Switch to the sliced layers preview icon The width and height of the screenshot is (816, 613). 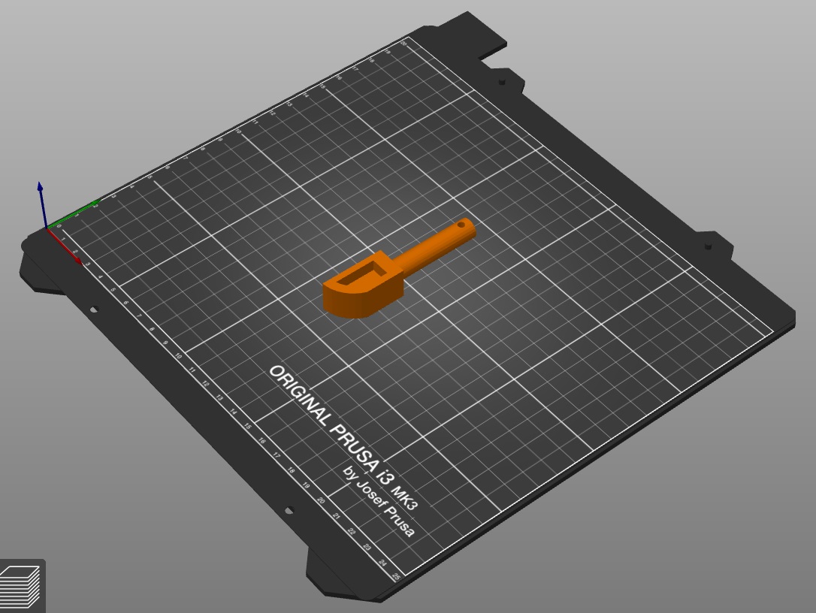point(21,587)
